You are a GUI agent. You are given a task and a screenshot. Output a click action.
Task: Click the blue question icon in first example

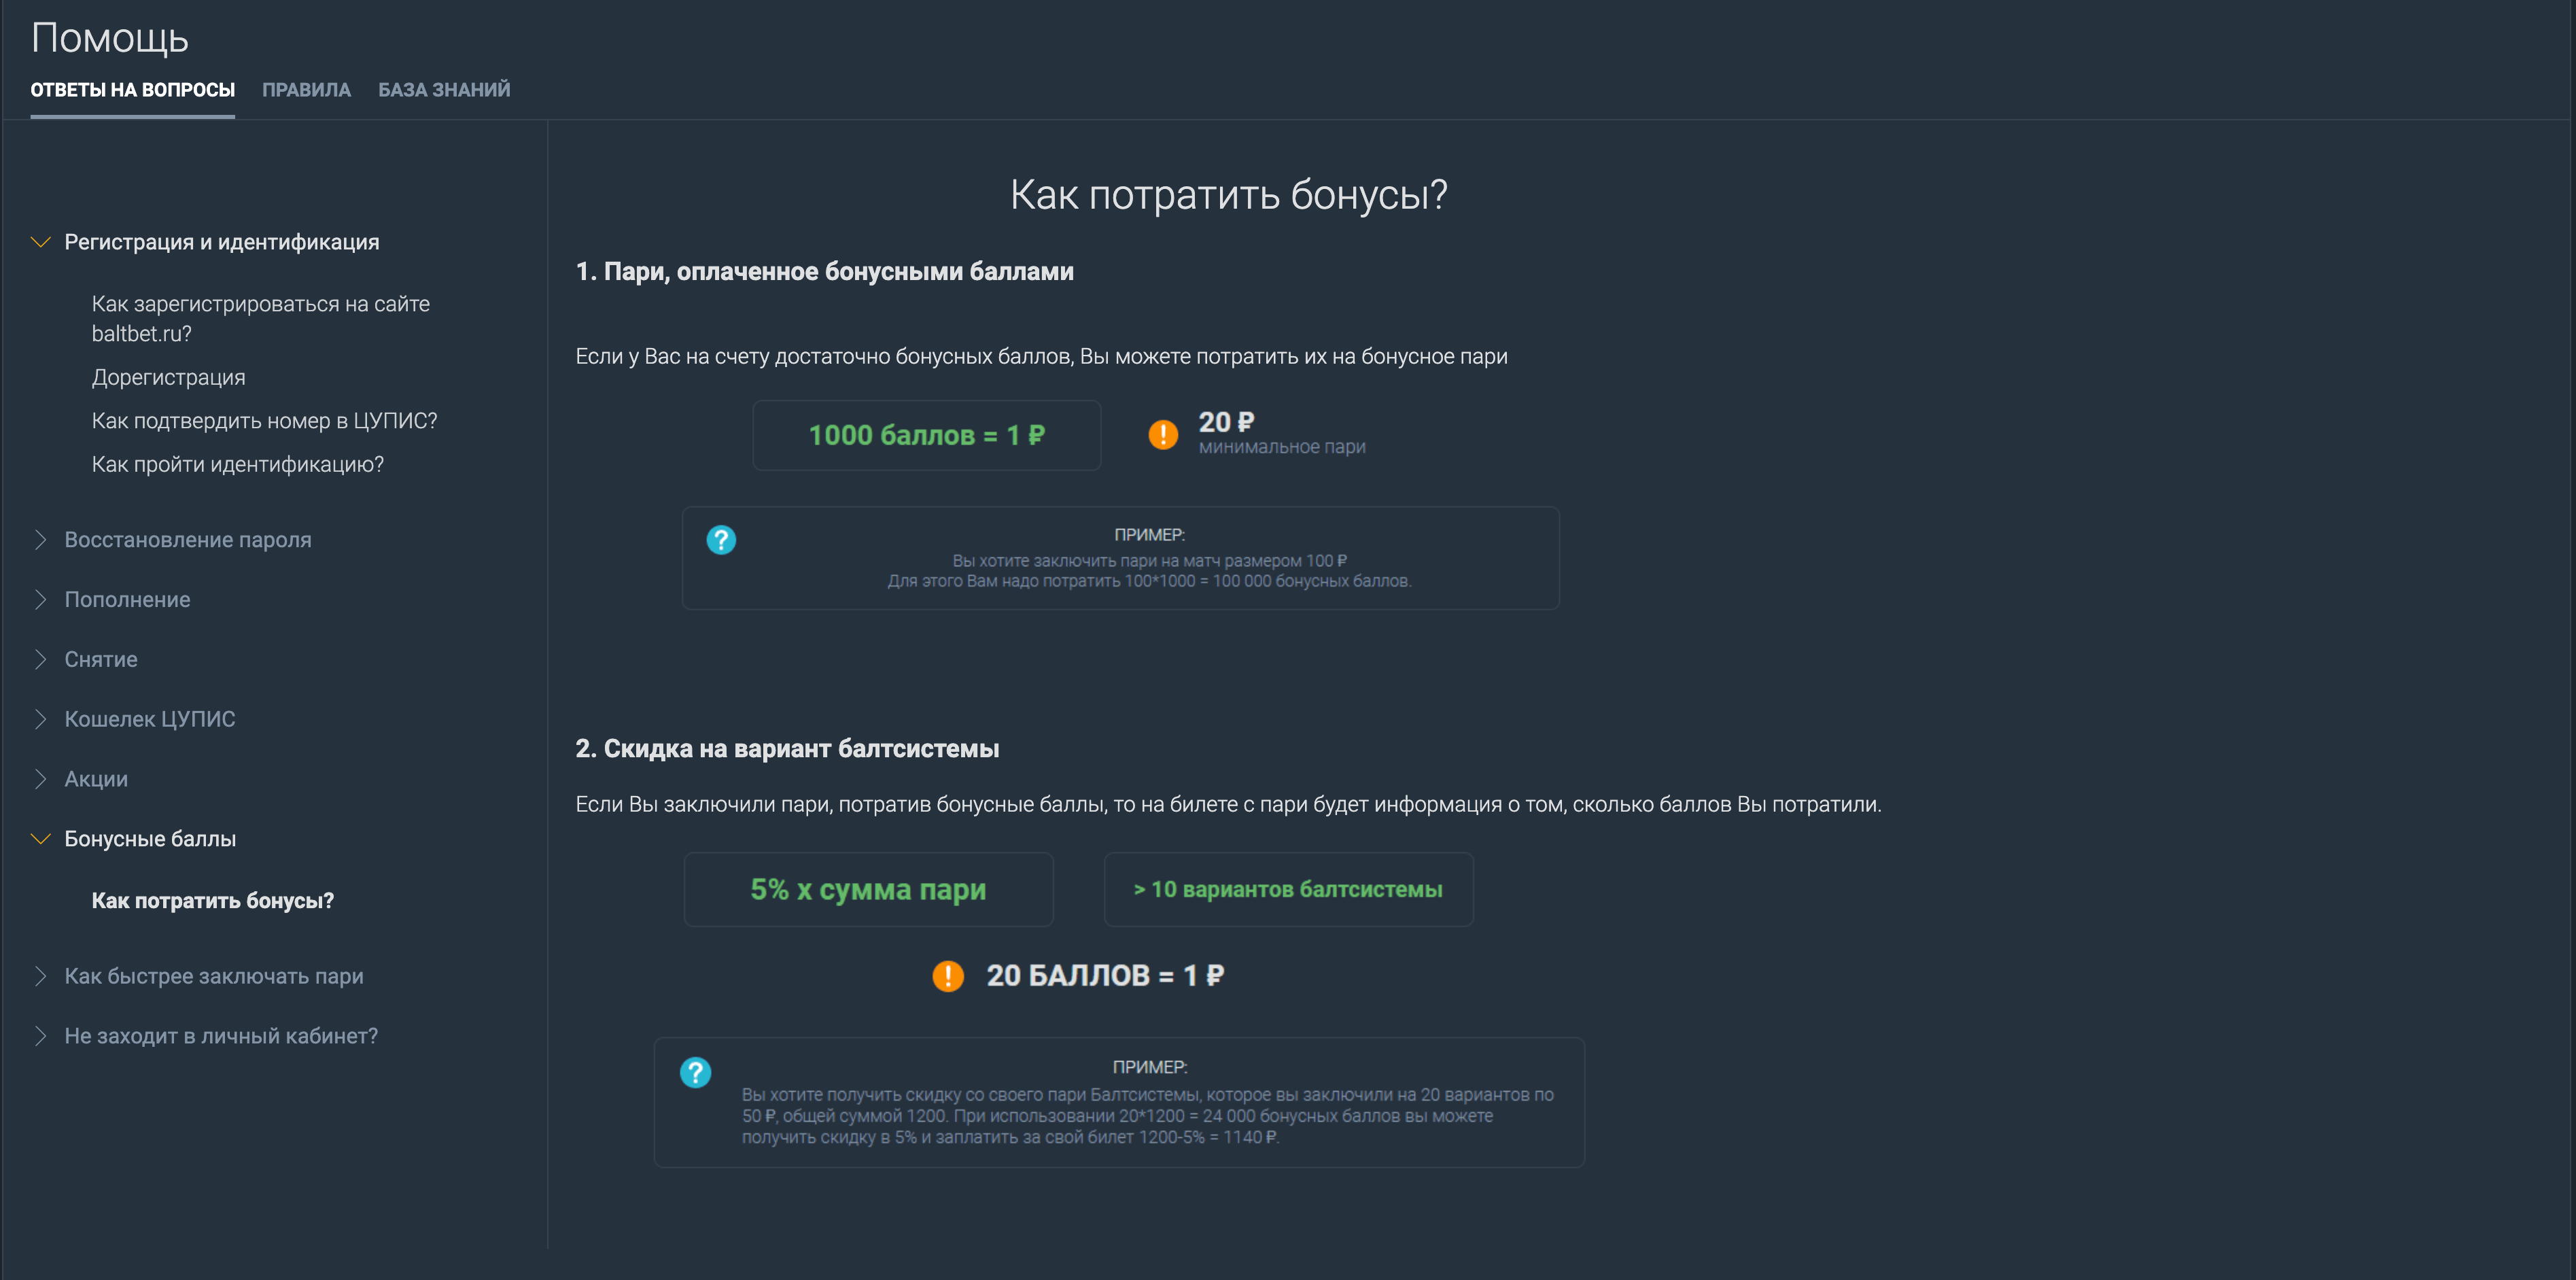721,540
